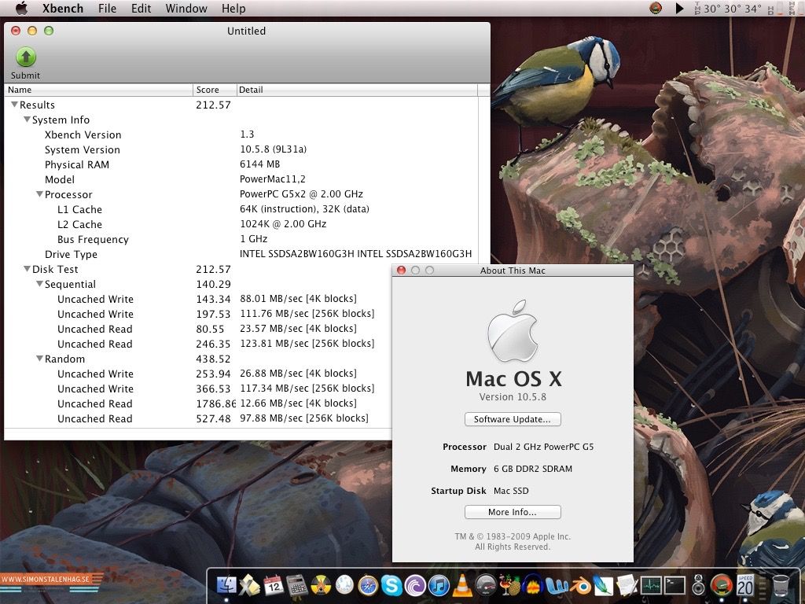Viewport: 805px width, 604px height.
Task: Open iTunes from the dock
Action: coord(439,585)
